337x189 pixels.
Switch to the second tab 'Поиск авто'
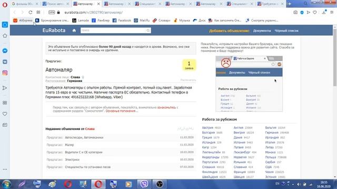(56, 4)
